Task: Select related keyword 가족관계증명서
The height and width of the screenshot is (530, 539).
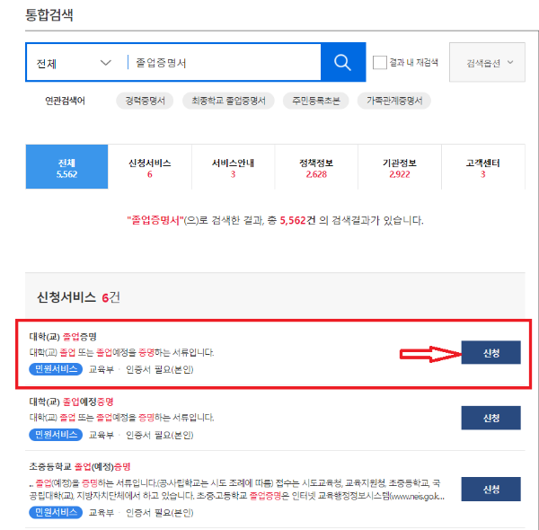Action: point(394,101)
